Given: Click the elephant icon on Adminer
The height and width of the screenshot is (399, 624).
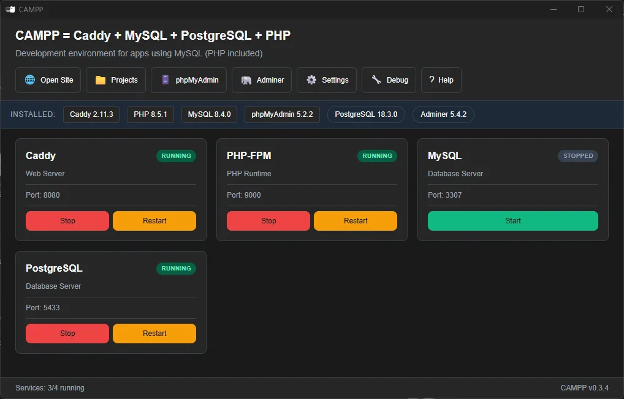Looking at the screenshot, I should point(246,80).
